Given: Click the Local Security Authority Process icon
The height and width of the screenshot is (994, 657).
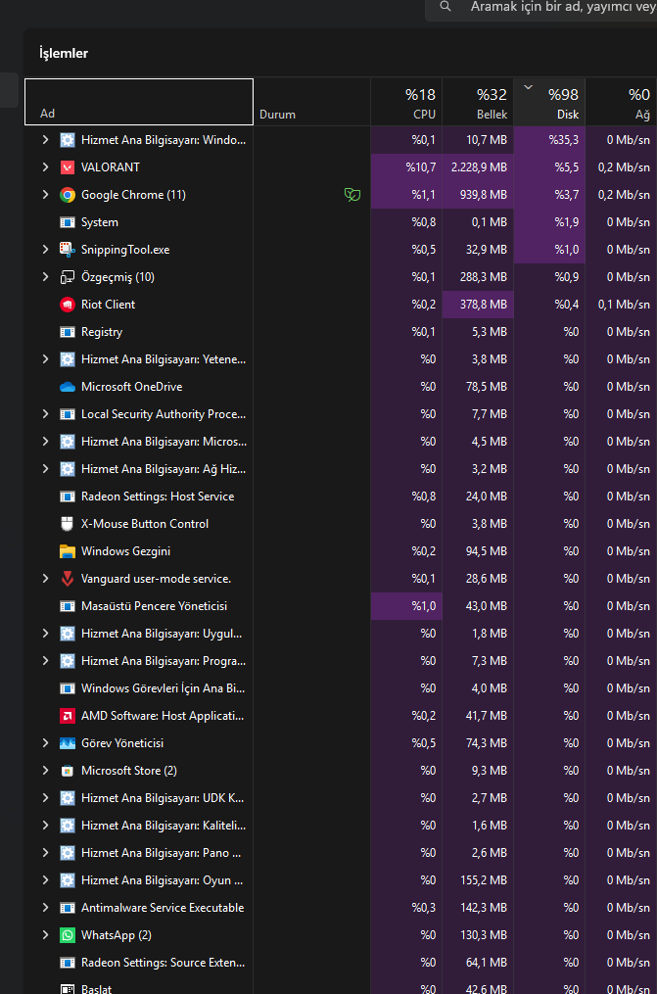Looking at the screenshot, I should [68, 414].
